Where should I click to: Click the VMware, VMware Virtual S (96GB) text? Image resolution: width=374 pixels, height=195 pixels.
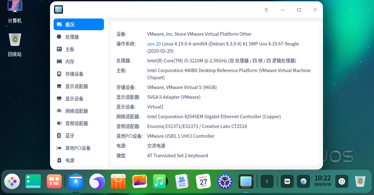click(182, 87)
